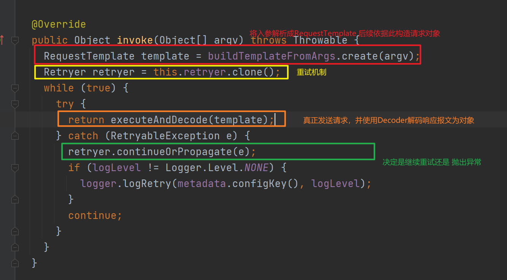
Task: Click the buildTemplateFromArgs field reference
Action: click(x=272, y=57)
